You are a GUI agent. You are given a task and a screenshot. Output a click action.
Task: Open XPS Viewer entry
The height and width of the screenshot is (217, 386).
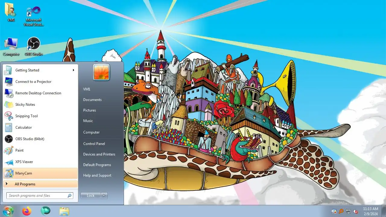[x=40, y=162]
